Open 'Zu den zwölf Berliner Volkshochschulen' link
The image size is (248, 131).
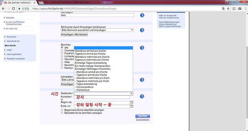pos(15,23)
